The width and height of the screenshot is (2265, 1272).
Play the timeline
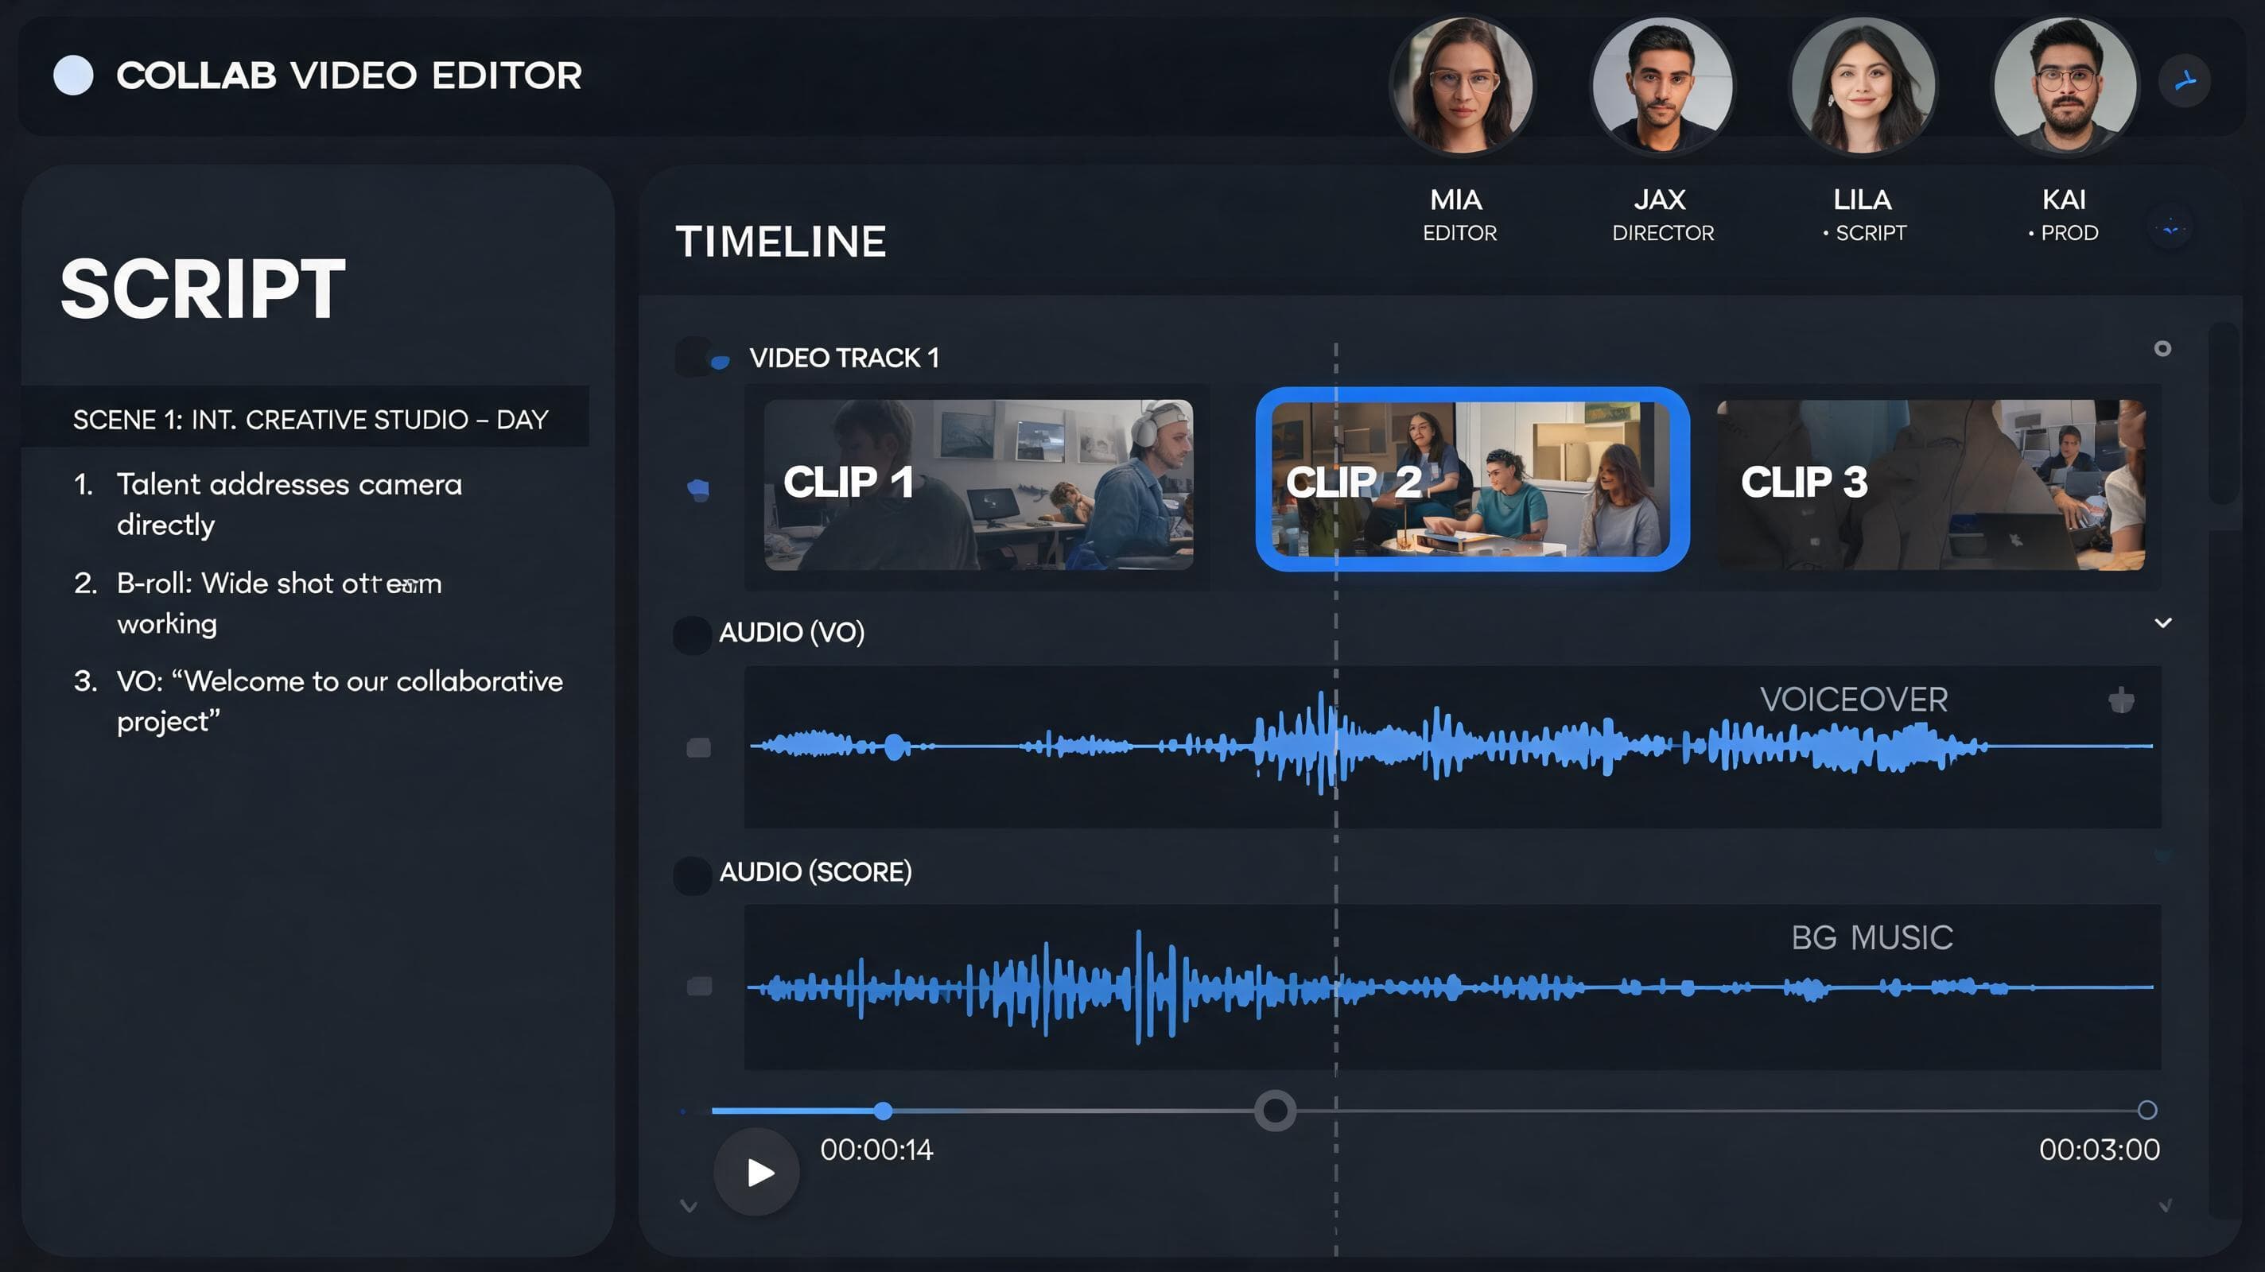[x=757, y=1172]
